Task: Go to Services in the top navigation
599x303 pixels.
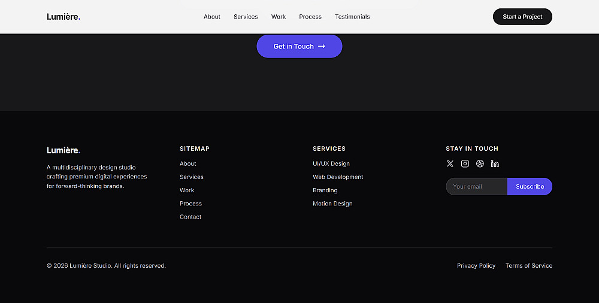Action: (x=246, y=17)
